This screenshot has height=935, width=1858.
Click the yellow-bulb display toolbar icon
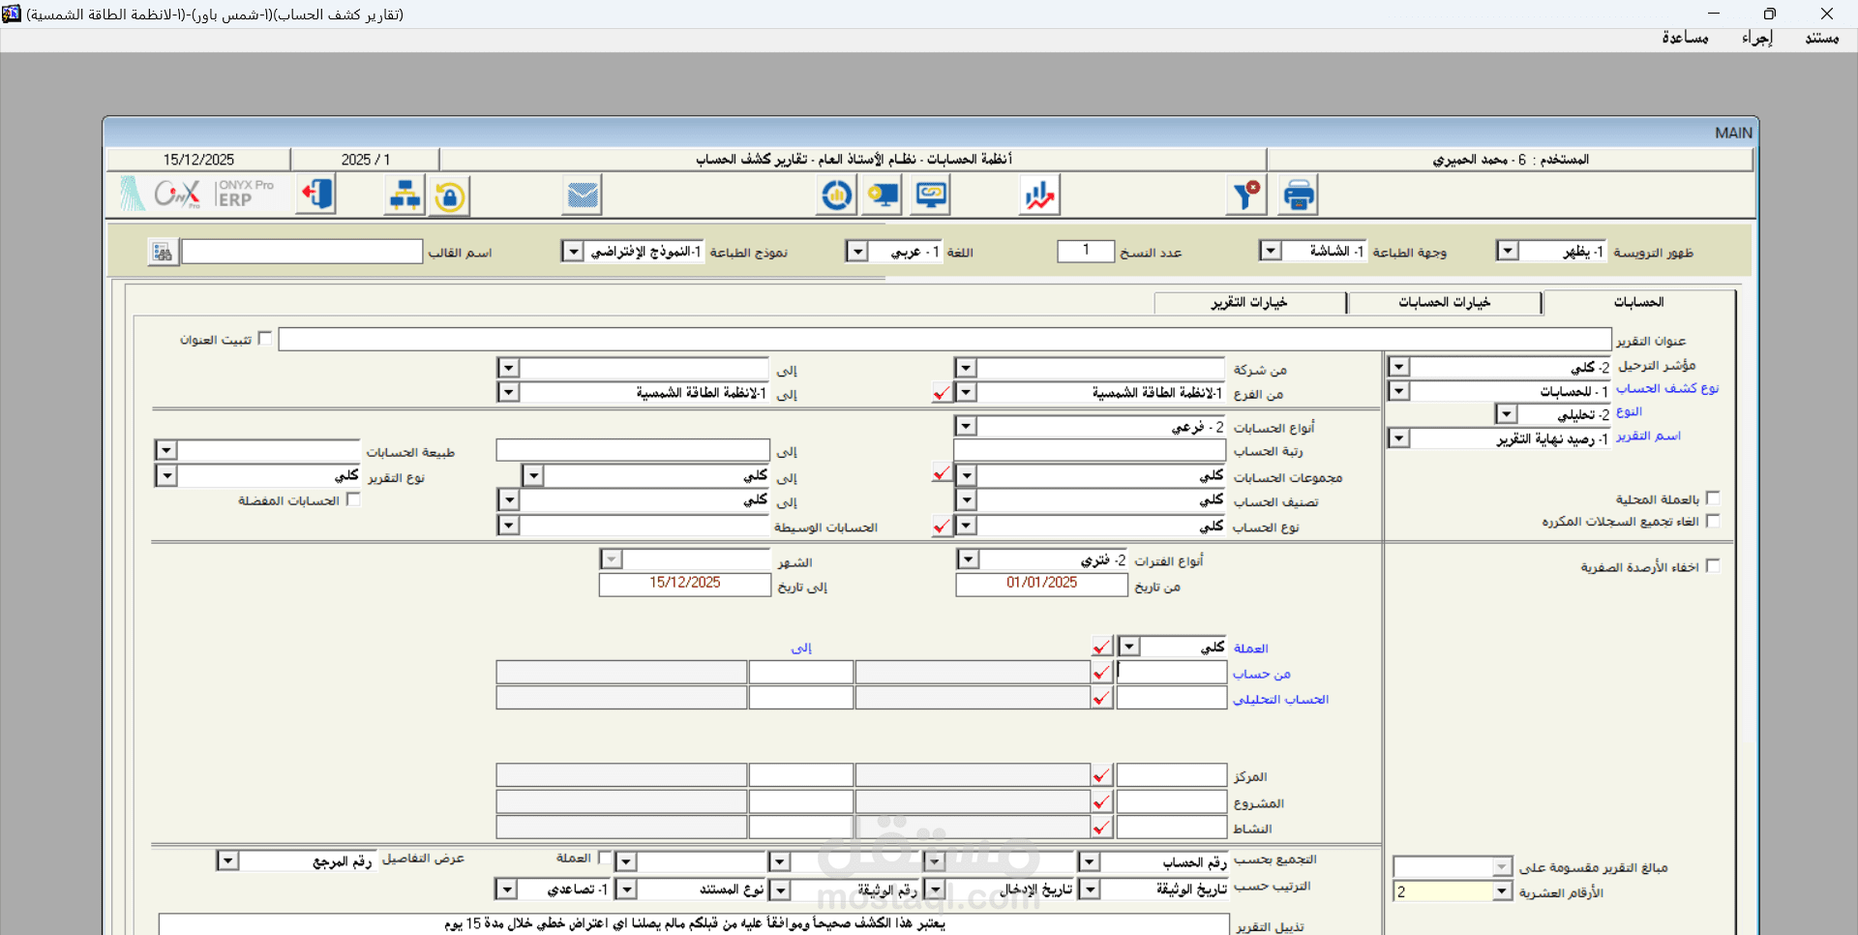click(x=884, y=196)
